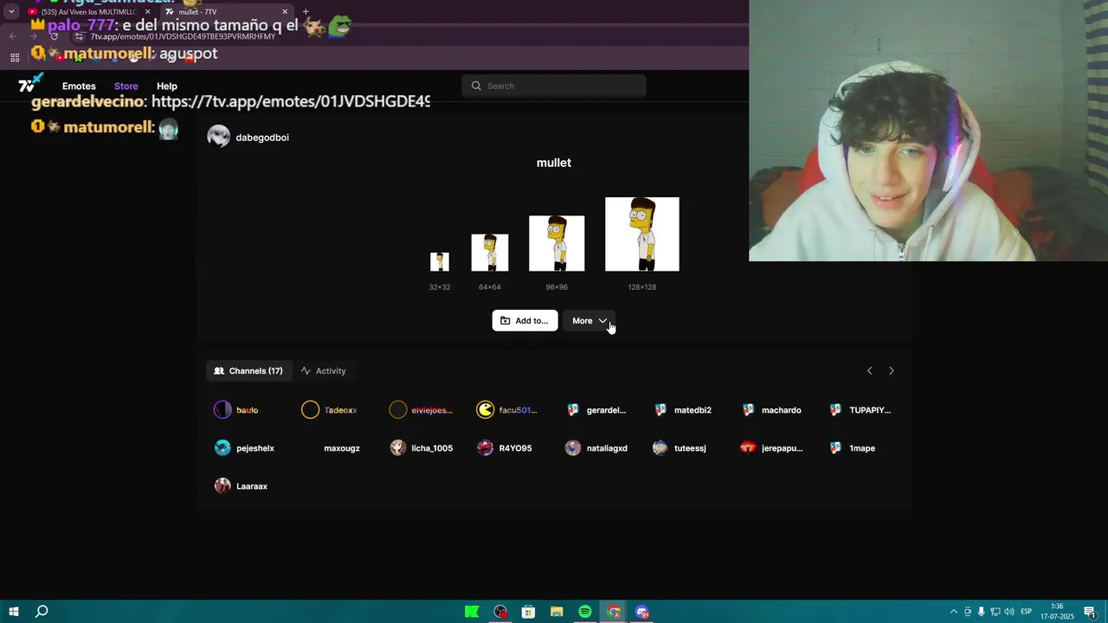Open dabegodboi owner link
This screenshot has height=623, width=1108.
262,138
